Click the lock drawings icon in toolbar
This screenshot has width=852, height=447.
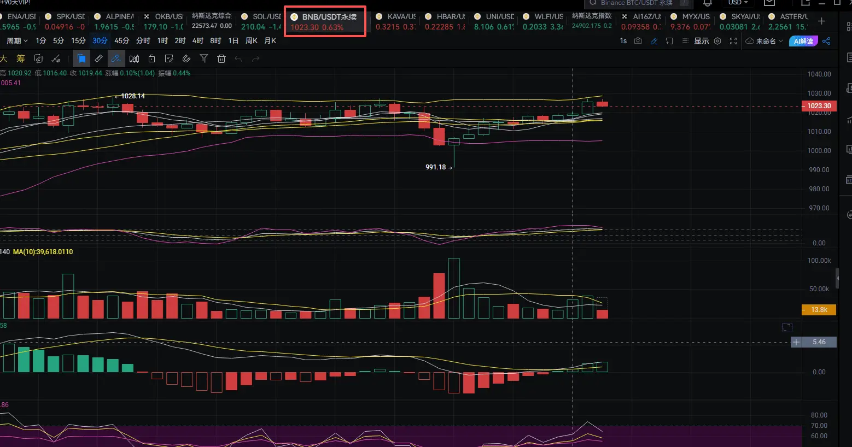pos(152,58)
